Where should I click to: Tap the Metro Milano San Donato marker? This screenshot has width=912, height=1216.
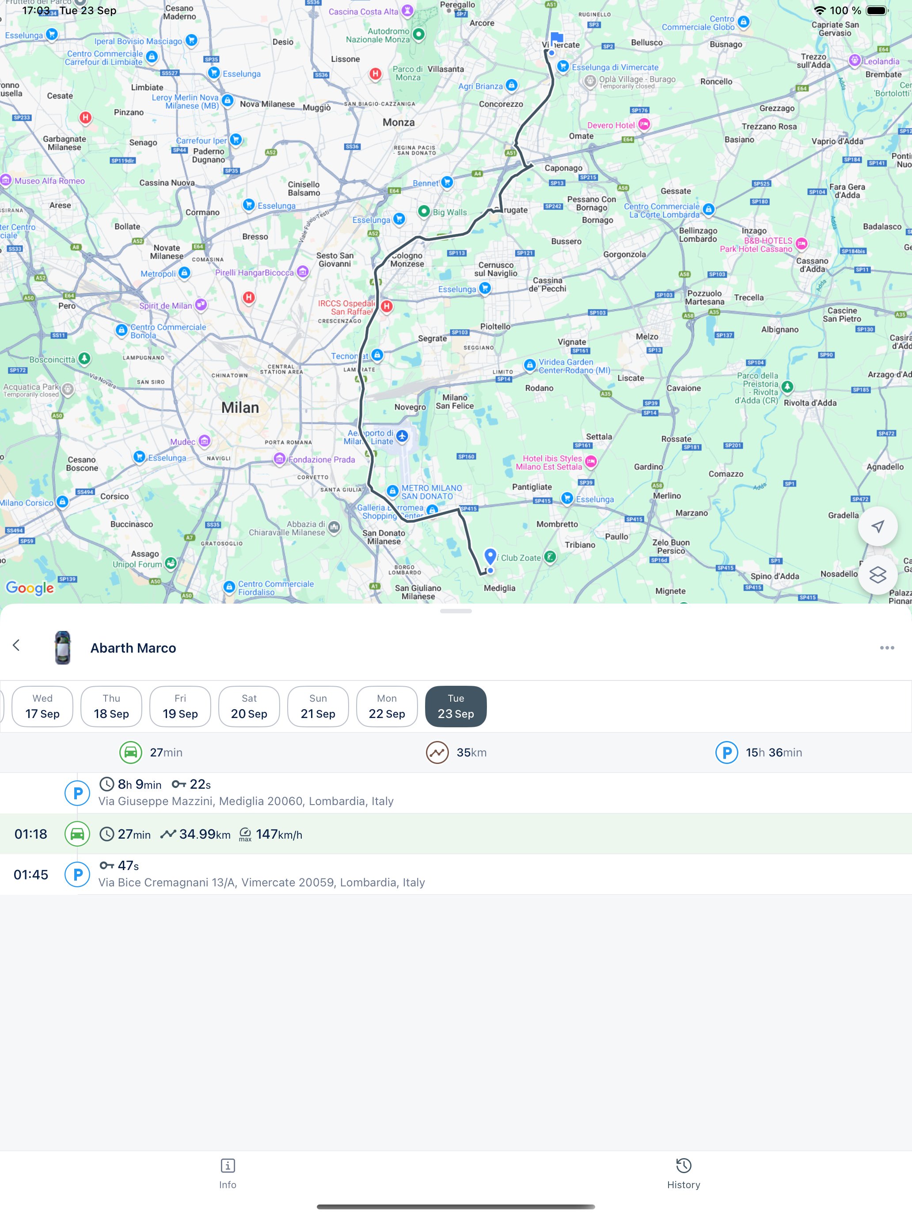pyautogui.click(x=392, y=490)
